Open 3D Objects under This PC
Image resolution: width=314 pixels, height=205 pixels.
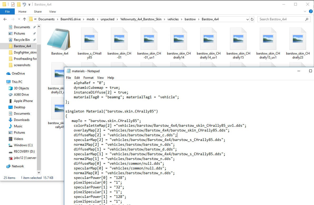pos(21,88)
